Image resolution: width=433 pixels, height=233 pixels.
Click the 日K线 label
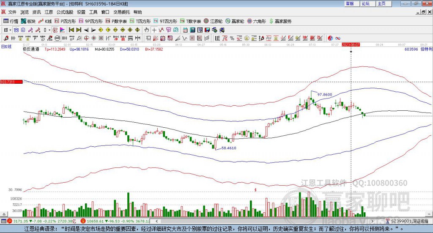point(6,47)
